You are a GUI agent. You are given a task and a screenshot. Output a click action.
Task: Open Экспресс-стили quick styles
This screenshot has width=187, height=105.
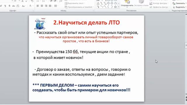[x=141, y=3]
